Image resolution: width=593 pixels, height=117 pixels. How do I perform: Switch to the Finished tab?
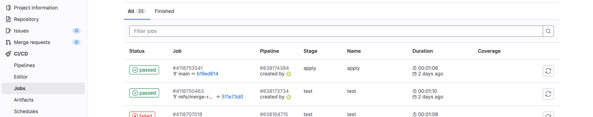(164, 11)
